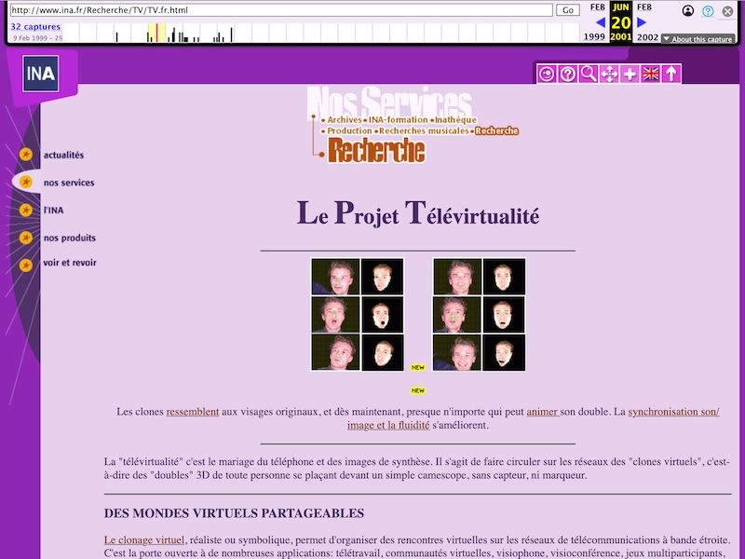Click the right face clones image grid
Viewport: 745px width, 559px height.
pyautogui.click(x=479, y=314)
